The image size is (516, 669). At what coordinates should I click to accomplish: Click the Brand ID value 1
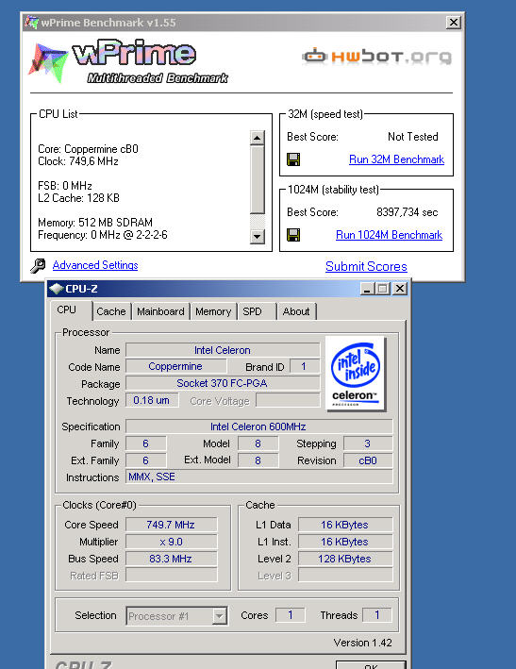304,366
